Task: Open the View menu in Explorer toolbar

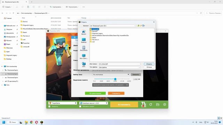Action: [72, 7]
